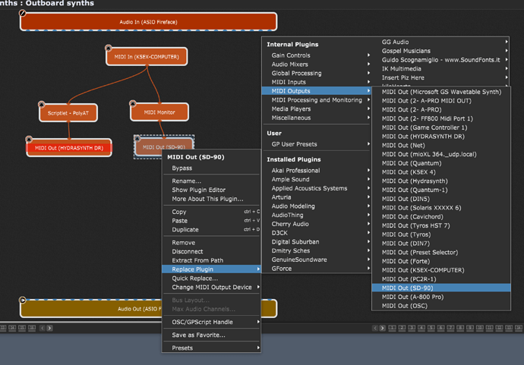Viewport: 524px width, 365px height.
Task: Choose Remove in the context menu
Action: click(x=211, y=242)
